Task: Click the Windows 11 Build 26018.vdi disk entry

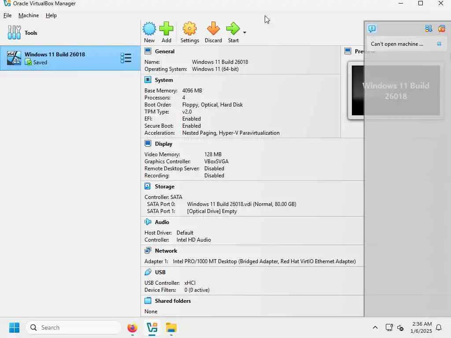Action: (242, 204)
